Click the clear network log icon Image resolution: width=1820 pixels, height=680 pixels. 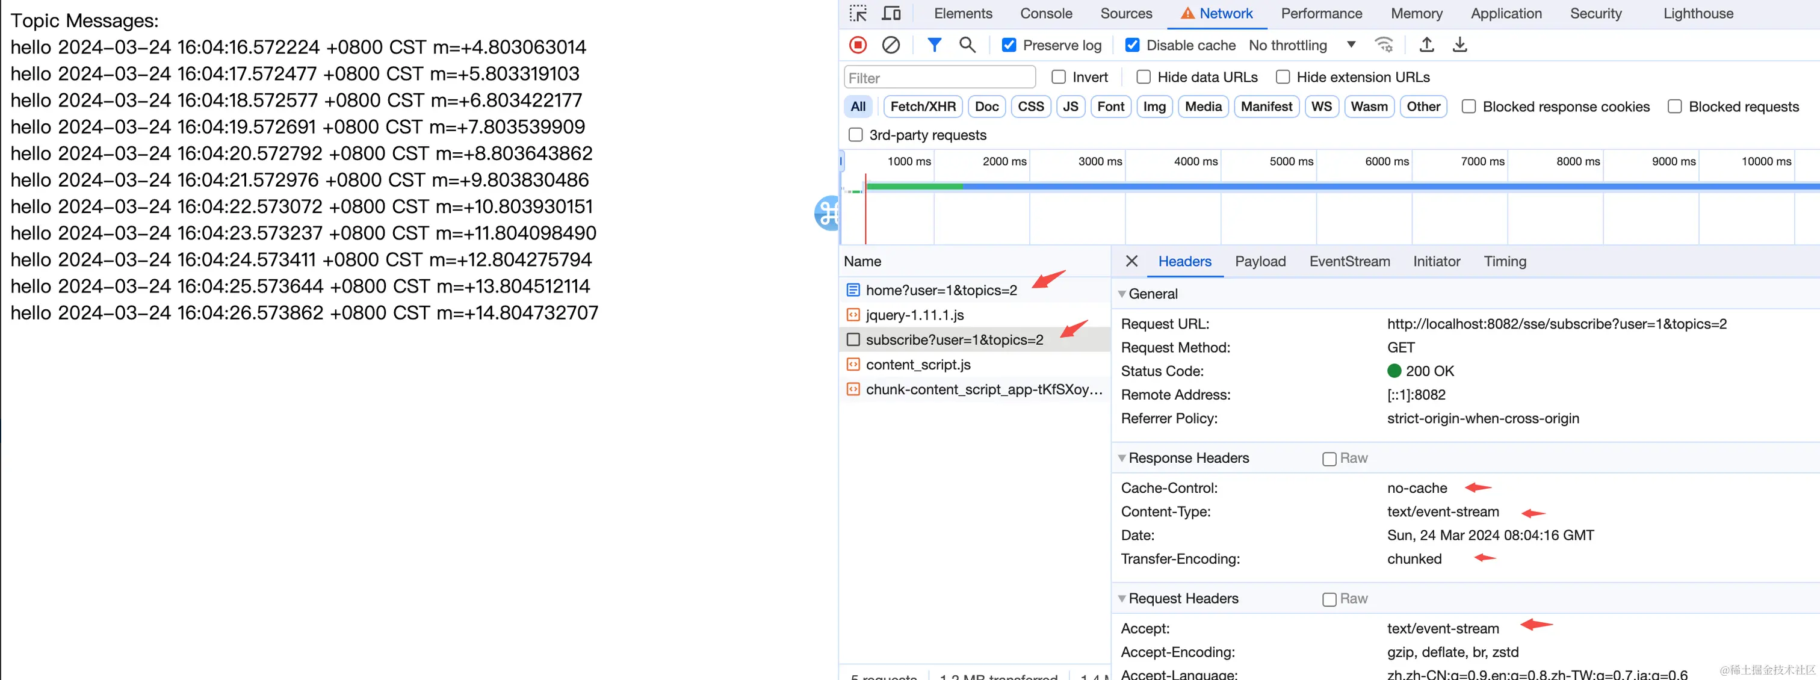pos(891,45)
